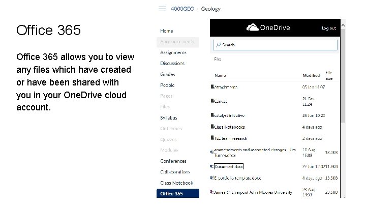The width and height of the screenshot is (366, 206).
Task: Click into the OneDrive Search field
Action: (275, 45)
